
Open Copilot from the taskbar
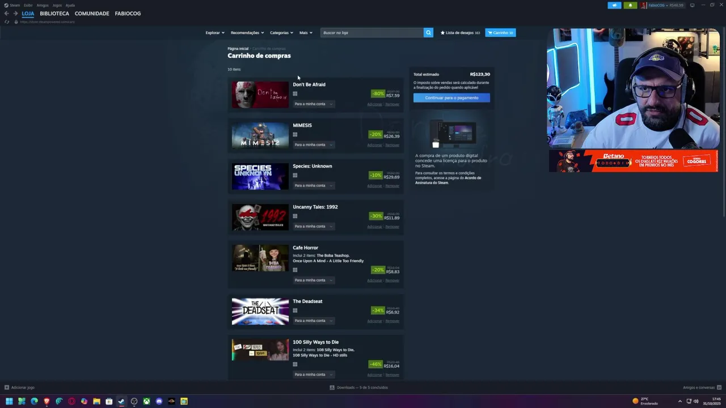click(84, 401)
